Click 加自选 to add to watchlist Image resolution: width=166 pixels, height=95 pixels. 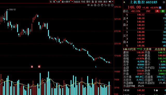(x=77, y=2)
